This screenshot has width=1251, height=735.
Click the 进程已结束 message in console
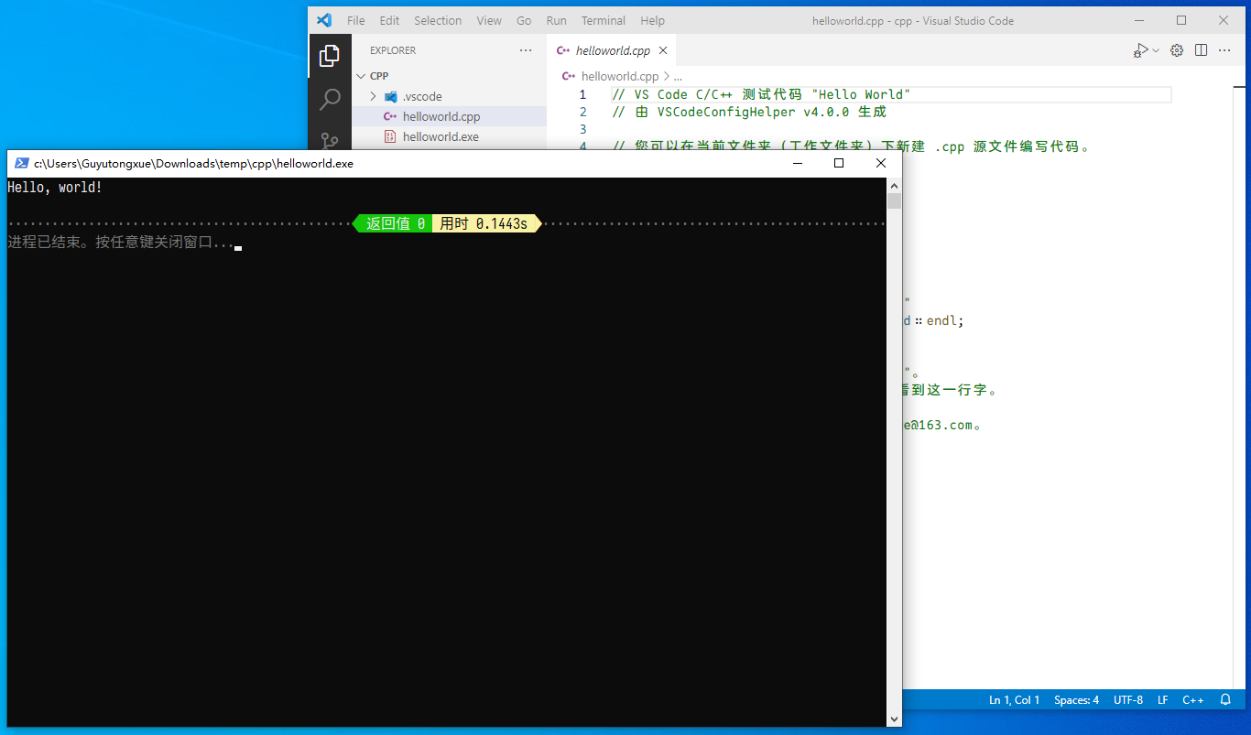(121, 243)
